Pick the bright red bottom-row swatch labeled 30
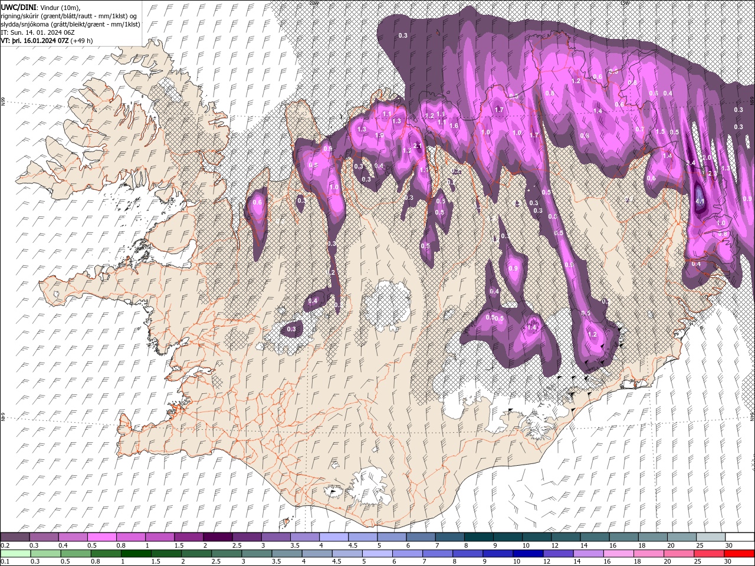This screenshot has height=566, width=755. [740, 554]
